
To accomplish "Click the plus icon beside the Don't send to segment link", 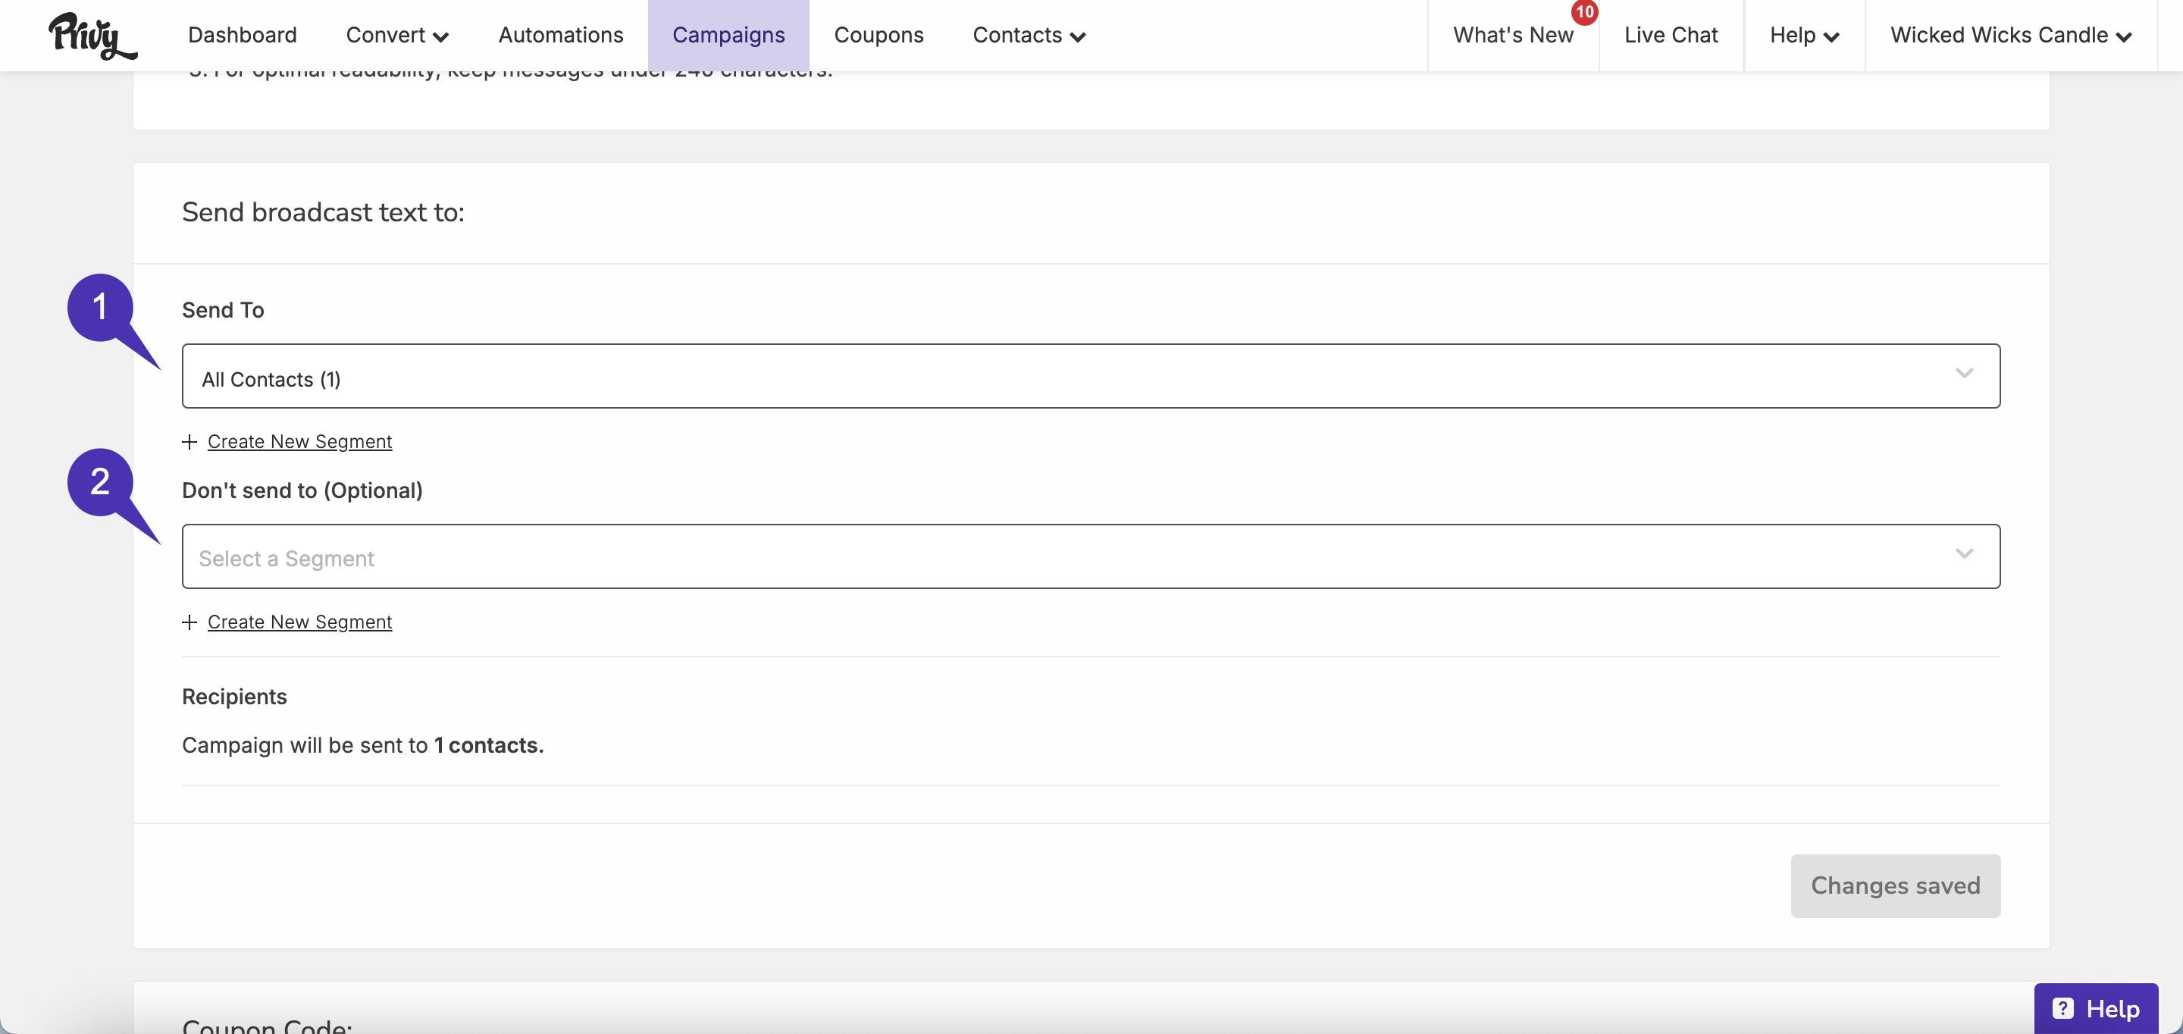I will pos(189,622).
